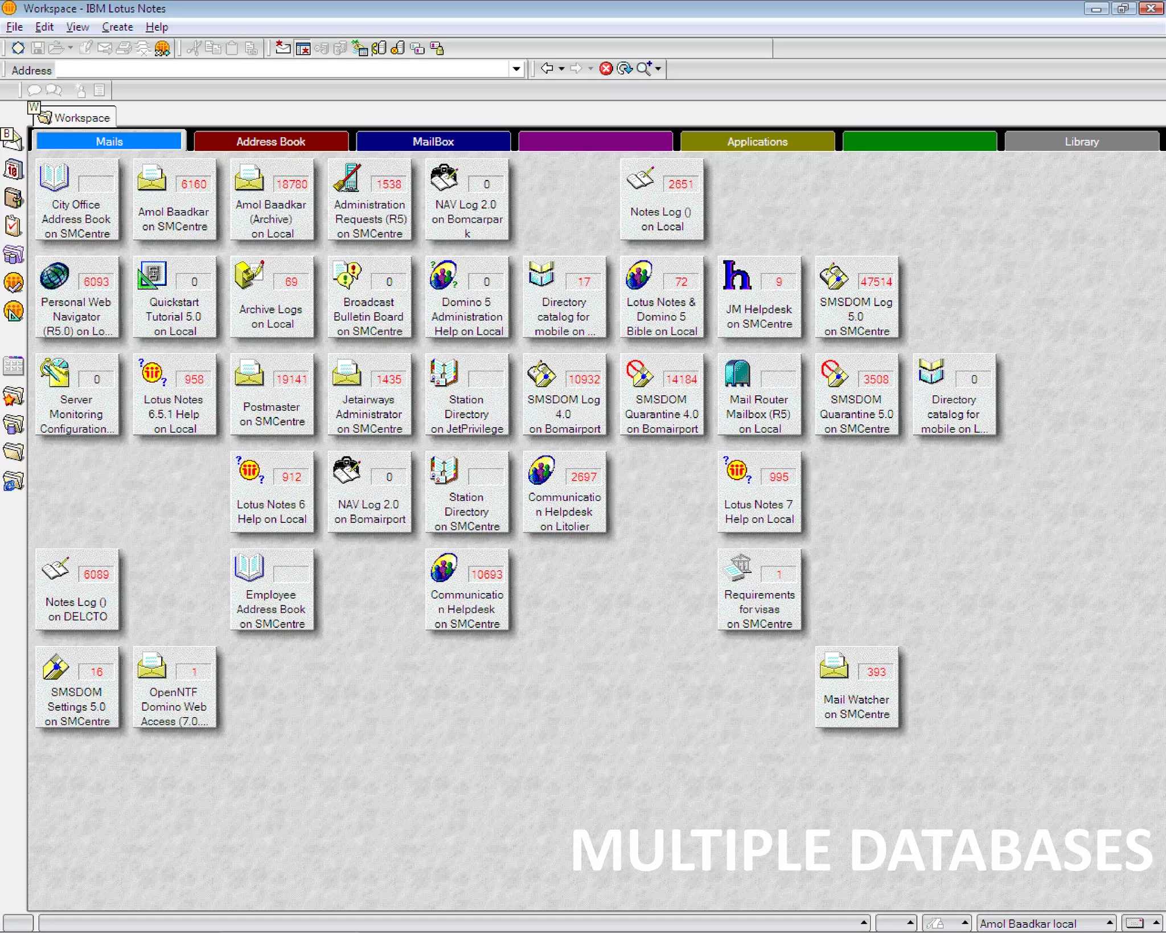1166x933 pixels.
Task: Click the Refresh icon in navigation bar
Action: (x=625, y=69)
